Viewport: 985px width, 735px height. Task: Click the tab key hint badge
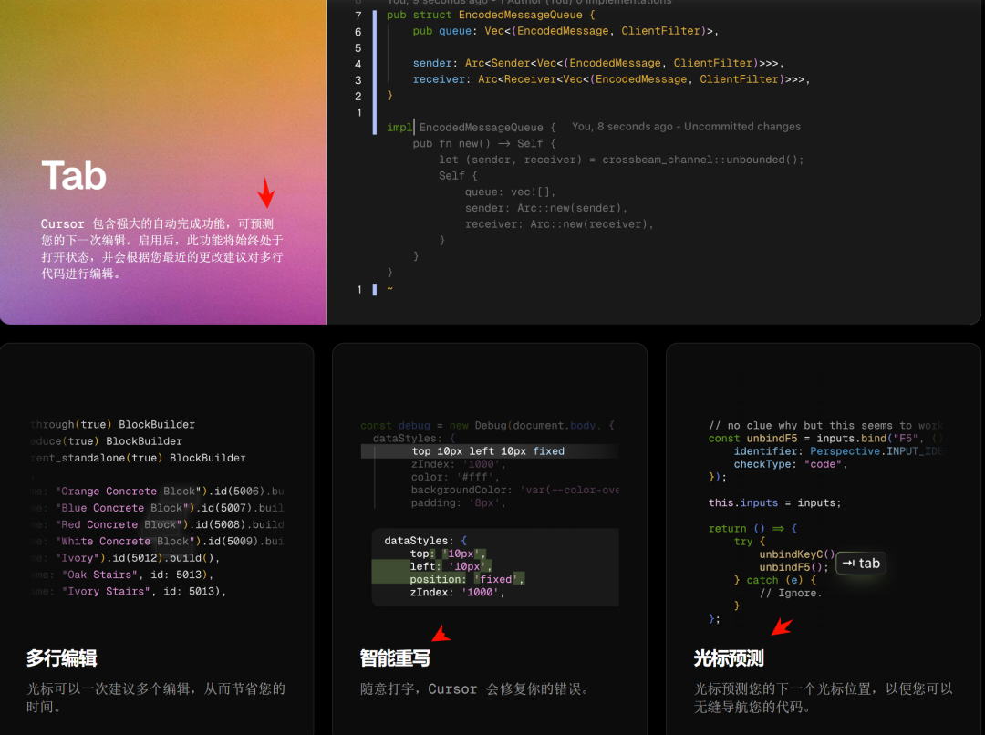[x=861, y=564]
